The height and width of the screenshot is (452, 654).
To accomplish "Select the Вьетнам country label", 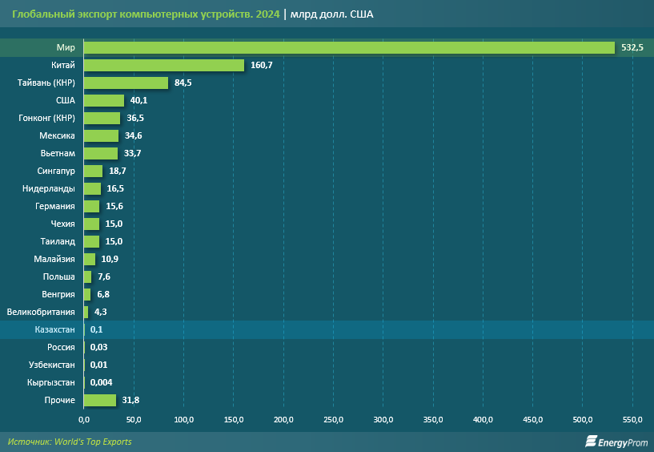I will pos(58,153).
